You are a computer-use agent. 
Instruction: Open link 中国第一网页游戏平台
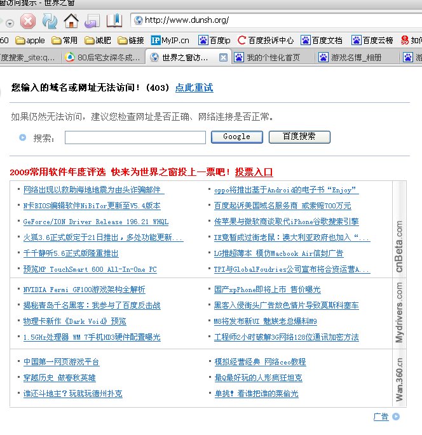[x=62, y=362]
